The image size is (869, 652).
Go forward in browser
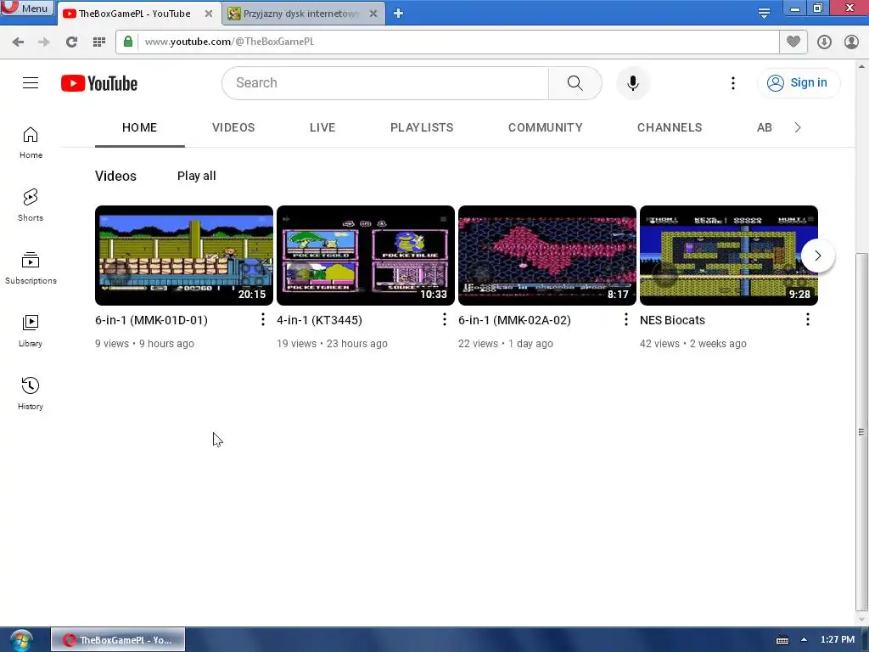pyautogui.click(x=44, y=42)
